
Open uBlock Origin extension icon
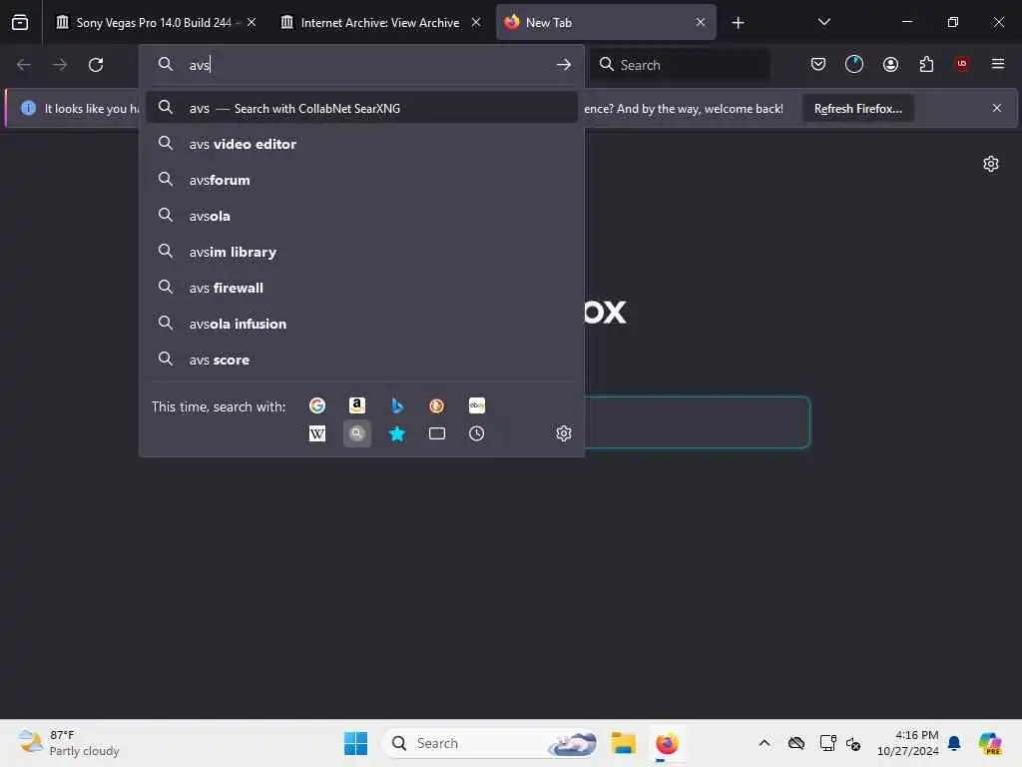click(x=962, y=64)
